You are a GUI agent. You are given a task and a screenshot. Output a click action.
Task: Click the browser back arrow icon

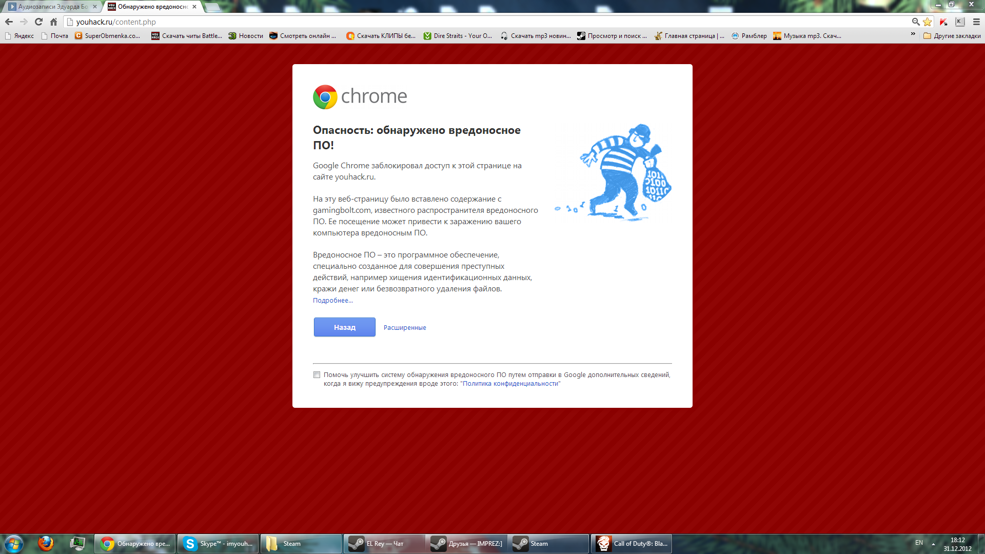coord(9,22)
